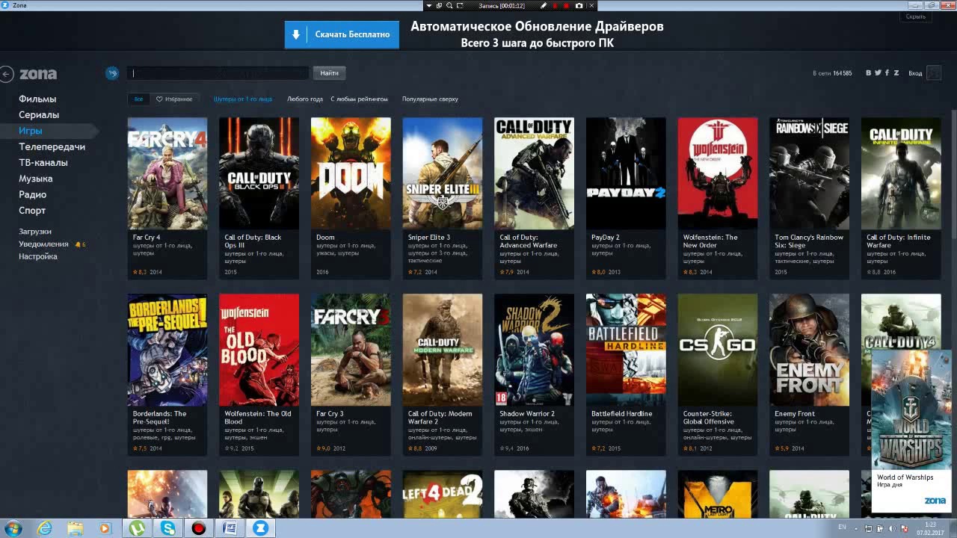Click the notification badge beside Уведомления

click(x=79, y=244)
